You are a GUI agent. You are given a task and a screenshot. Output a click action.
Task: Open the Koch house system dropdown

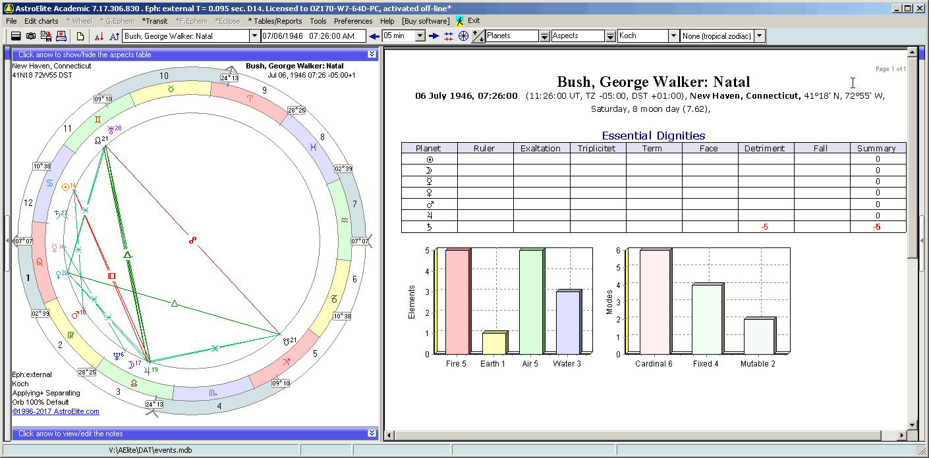coord(673,36)
